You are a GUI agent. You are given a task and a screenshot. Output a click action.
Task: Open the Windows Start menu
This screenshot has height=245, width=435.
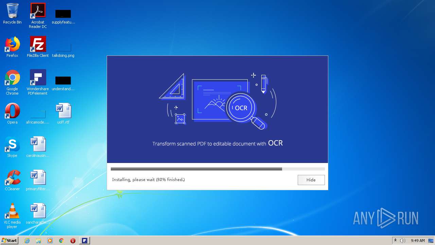10,241
